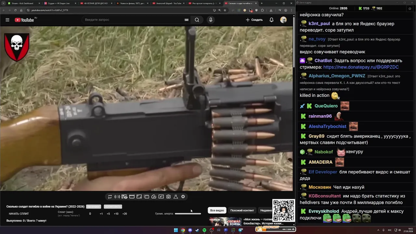Open the gear settings icon in video toolbar
Screen dimensions: 416x234
pos(183,197)
